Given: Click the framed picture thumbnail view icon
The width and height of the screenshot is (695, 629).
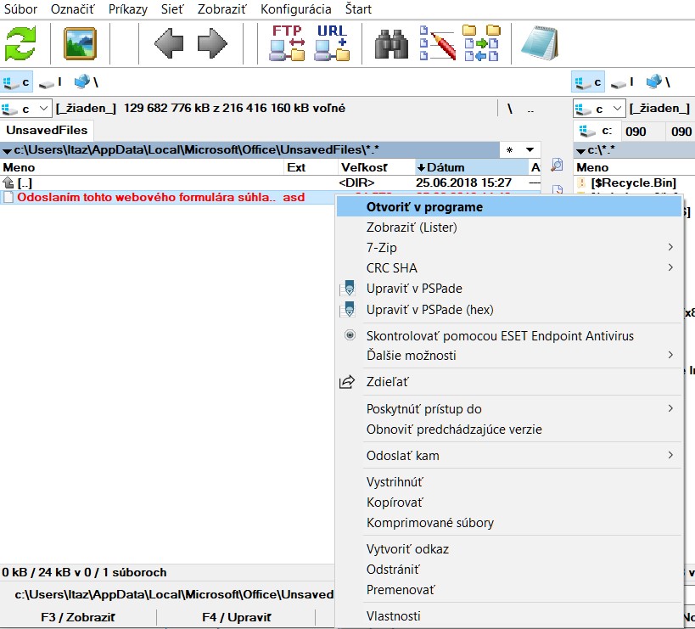Looking at the screenshot, I should click(80, 43).
